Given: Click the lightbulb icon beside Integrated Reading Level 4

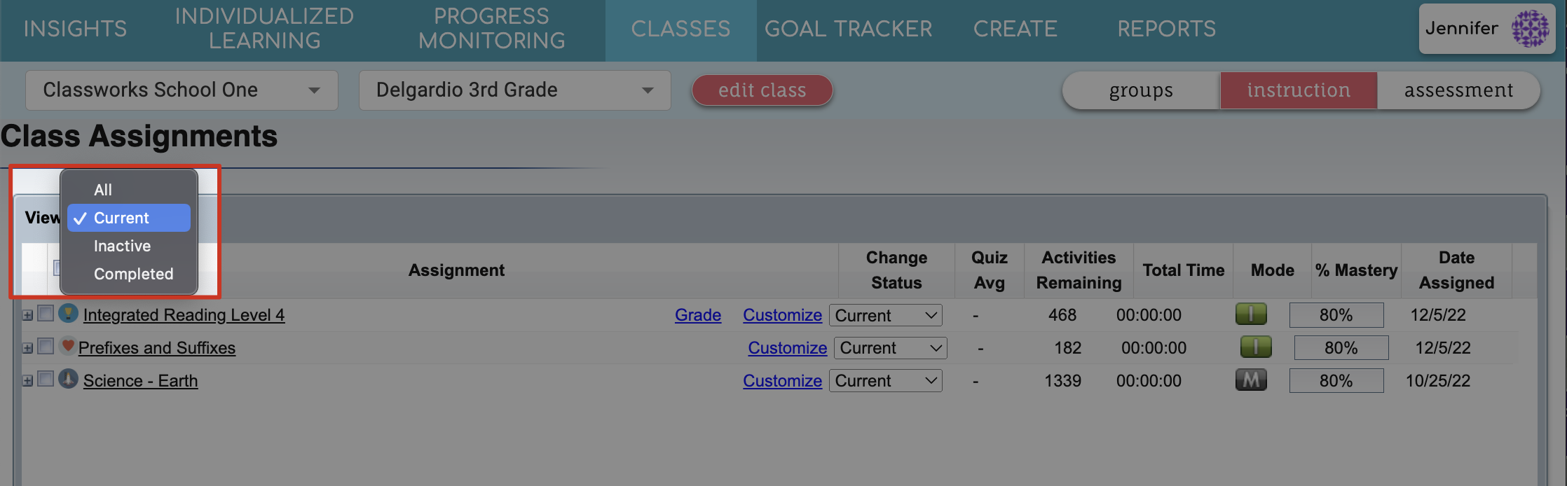Looking at the screenshot, I should click(x=67, y=314).
